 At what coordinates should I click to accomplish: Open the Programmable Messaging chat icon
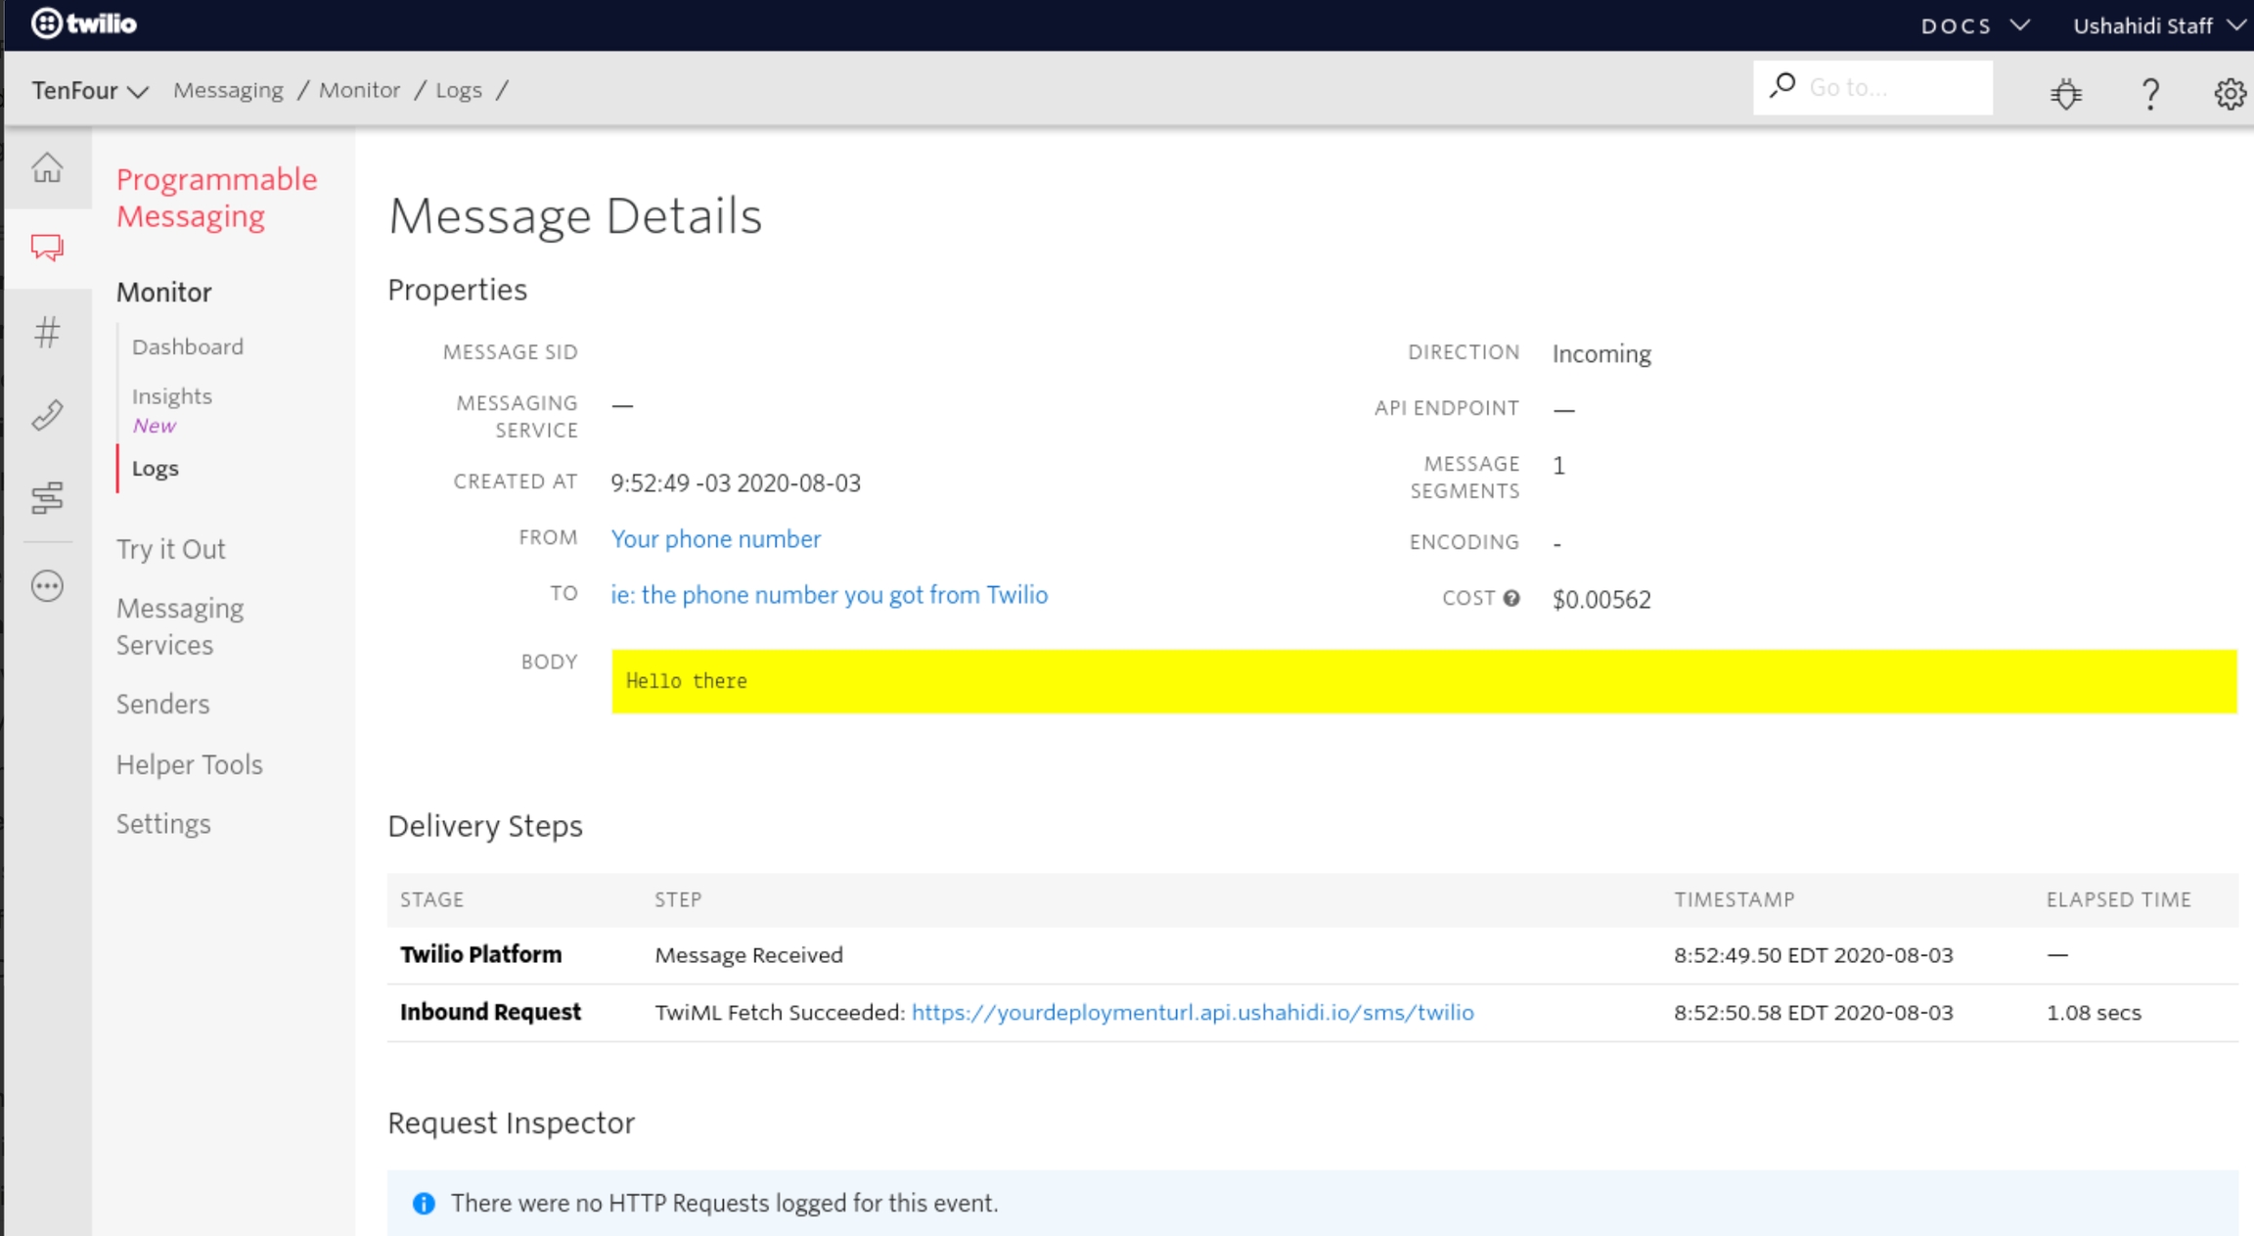point(47,248)
